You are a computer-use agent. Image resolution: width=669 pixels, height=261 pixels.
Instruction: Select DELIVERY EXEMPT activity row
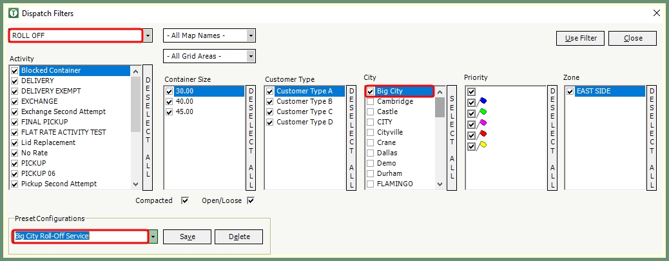51,91
